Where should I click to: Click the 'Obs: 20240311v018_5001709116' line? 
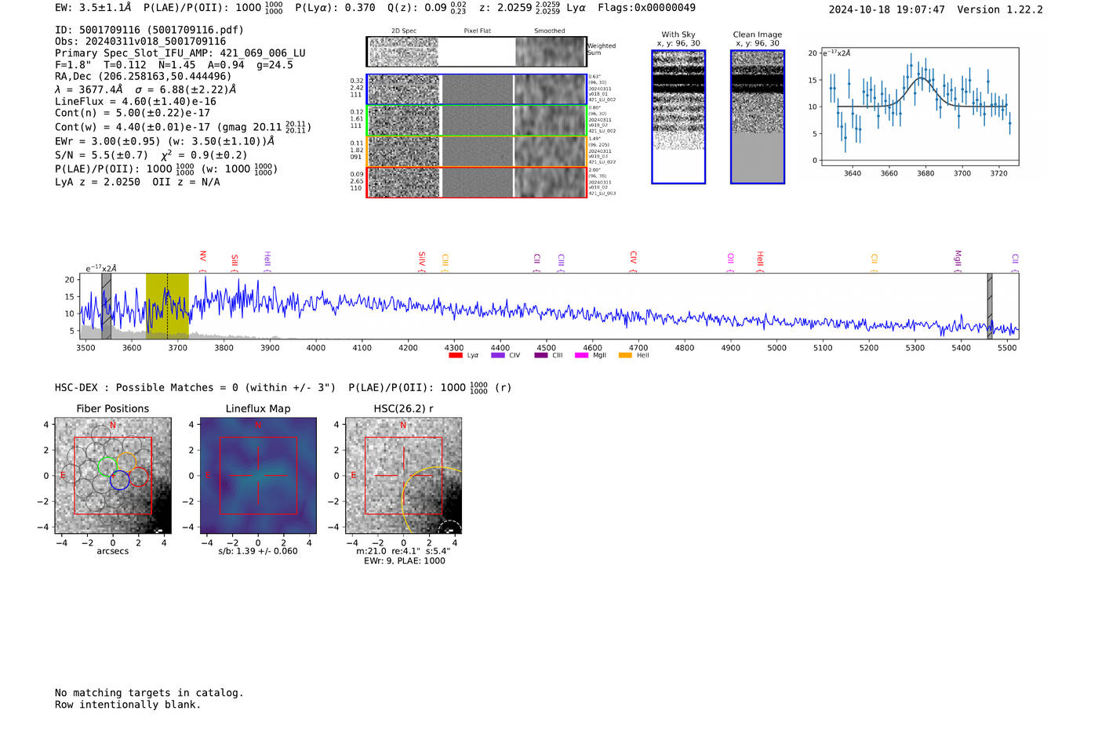[140, 42]
